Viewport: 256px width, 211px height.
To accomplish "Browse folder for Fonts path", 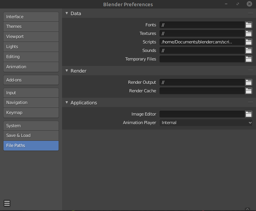I will click(249, 25).
